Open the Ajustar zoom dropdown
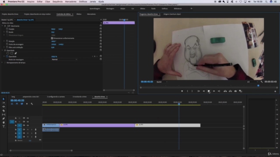The width and height of the screenshot is (280, 157). pos(162,82)
